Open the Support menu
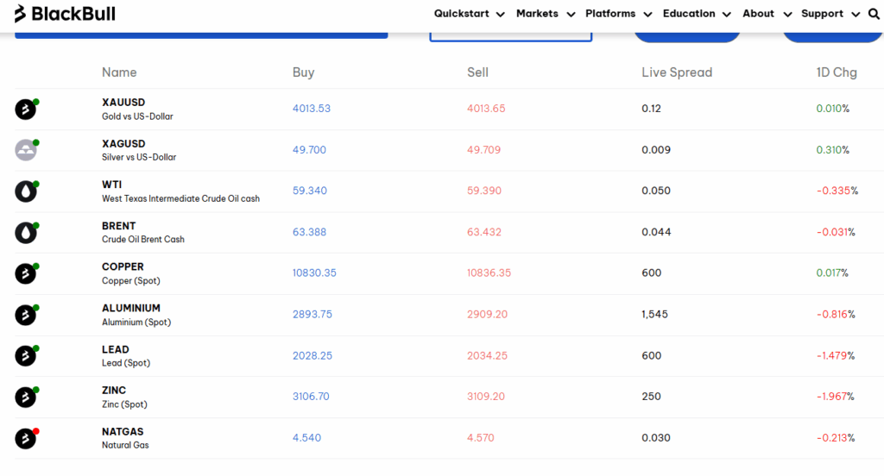 pyautogui.click(x=822, y=14)
